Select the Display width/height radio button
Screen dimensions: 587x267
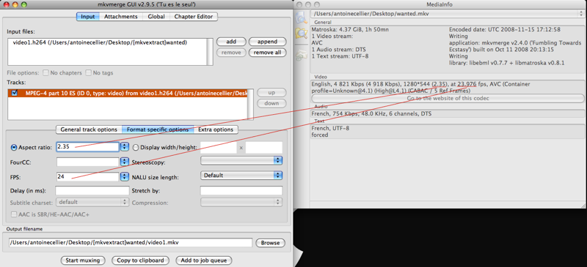pyautogui.click(x=136, y=148)
